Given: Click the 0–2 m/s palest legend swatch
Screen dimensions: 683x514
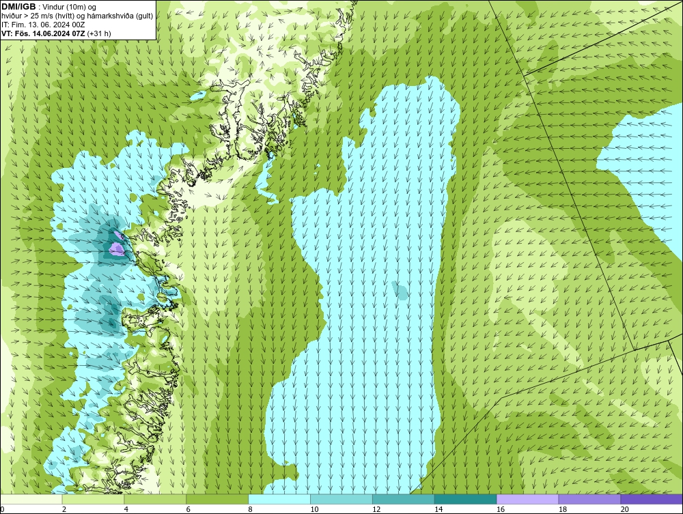Looking at the screenshot, I should tap(31, 499).
